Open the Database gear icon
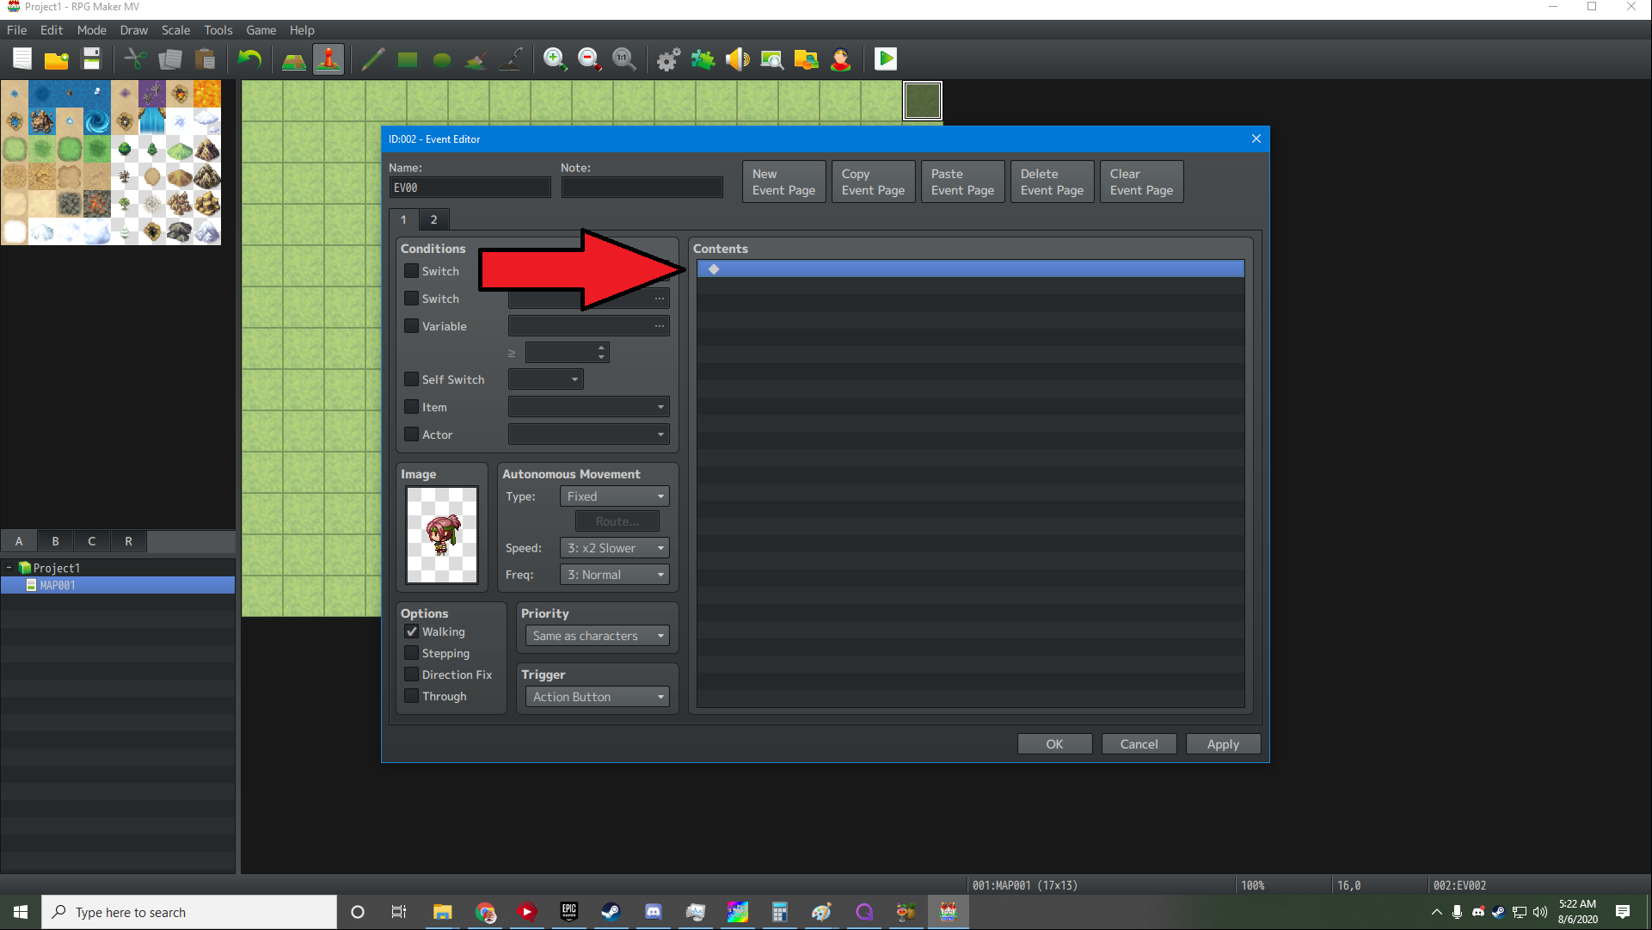Viewport: 1652px width, 930px height. tap(668, 59)
